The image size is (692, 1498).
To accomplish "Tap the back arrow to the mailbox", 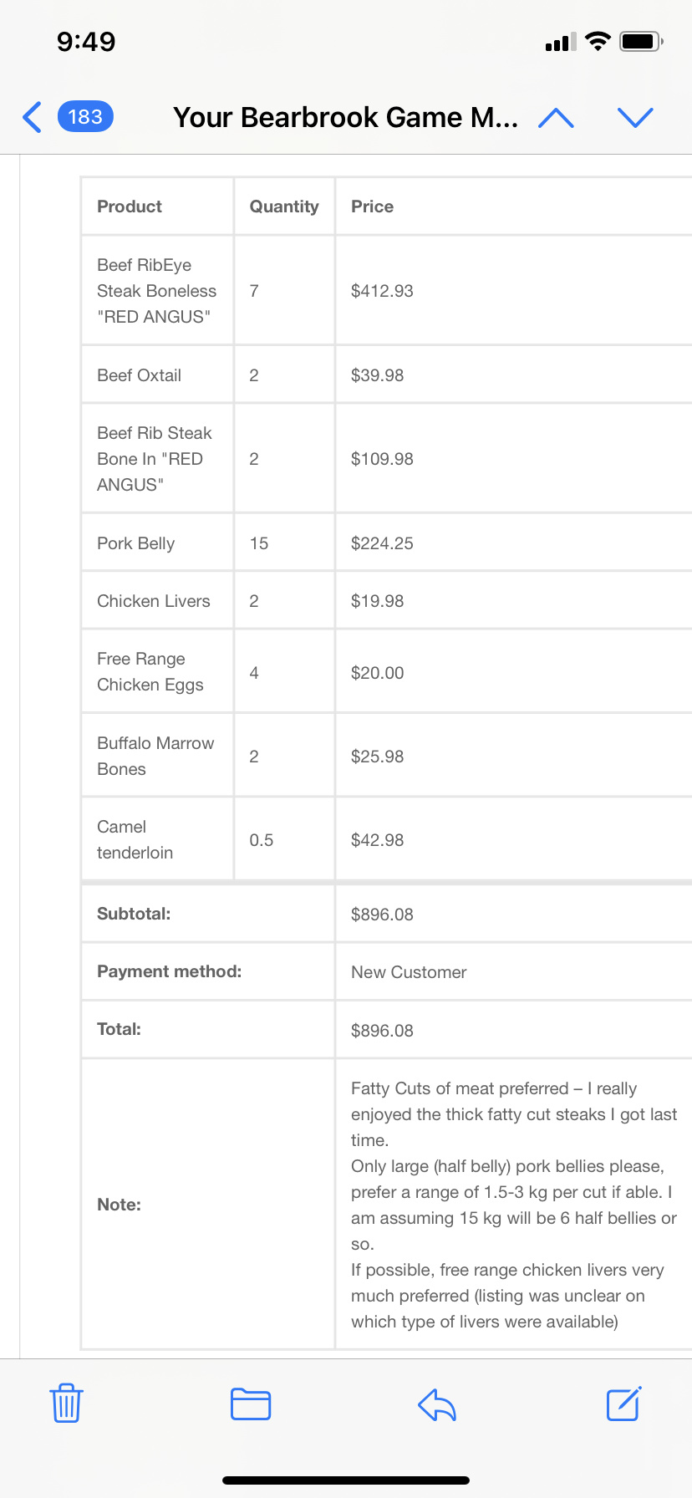I will click(32, 117).
